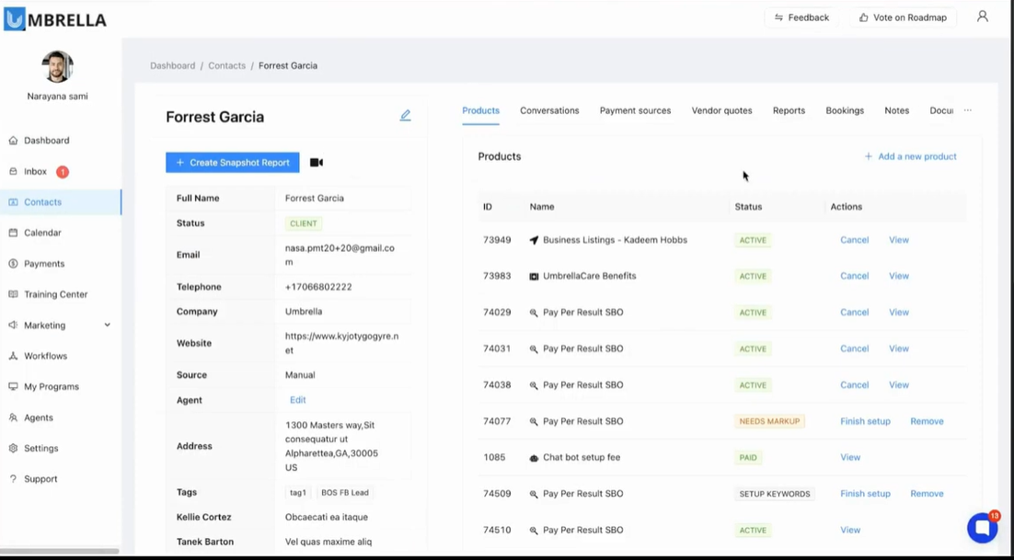Click the Umbrella logo

55,19
